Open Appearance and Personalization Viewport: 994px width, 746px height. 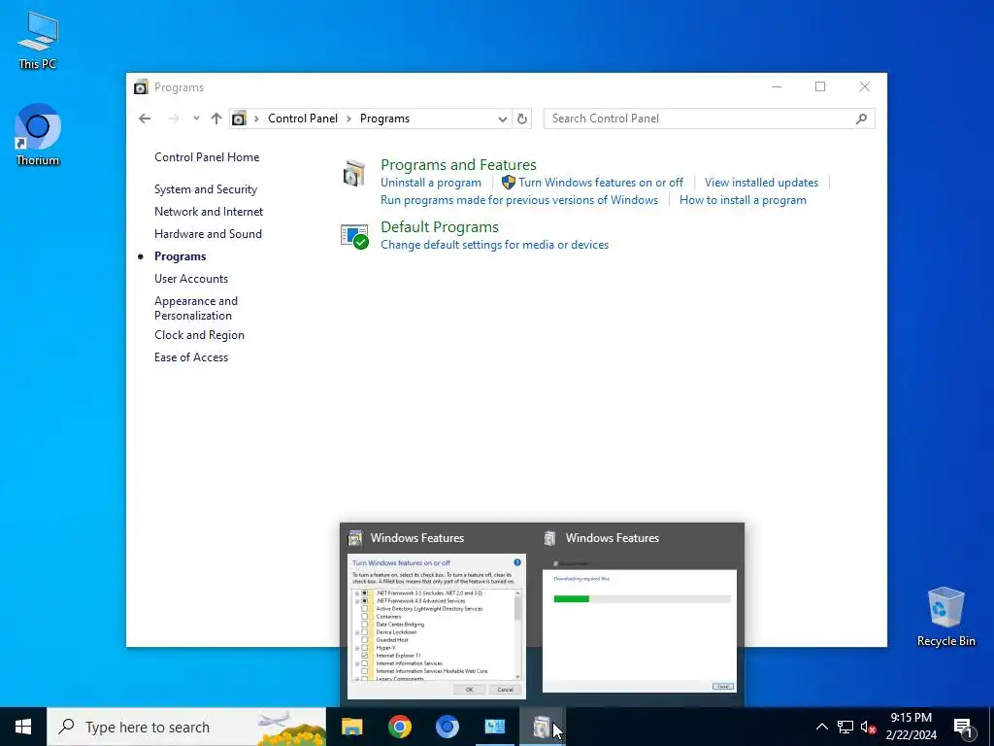196,308
